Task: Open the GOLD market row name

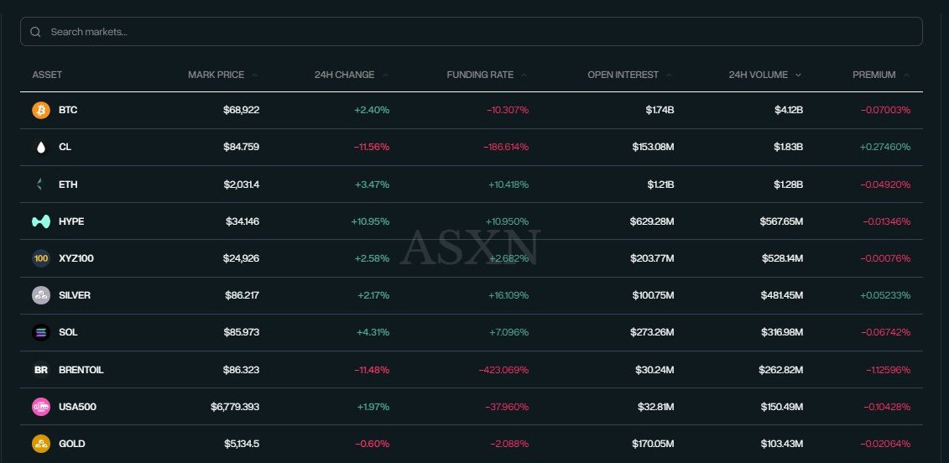Action: 72,444
